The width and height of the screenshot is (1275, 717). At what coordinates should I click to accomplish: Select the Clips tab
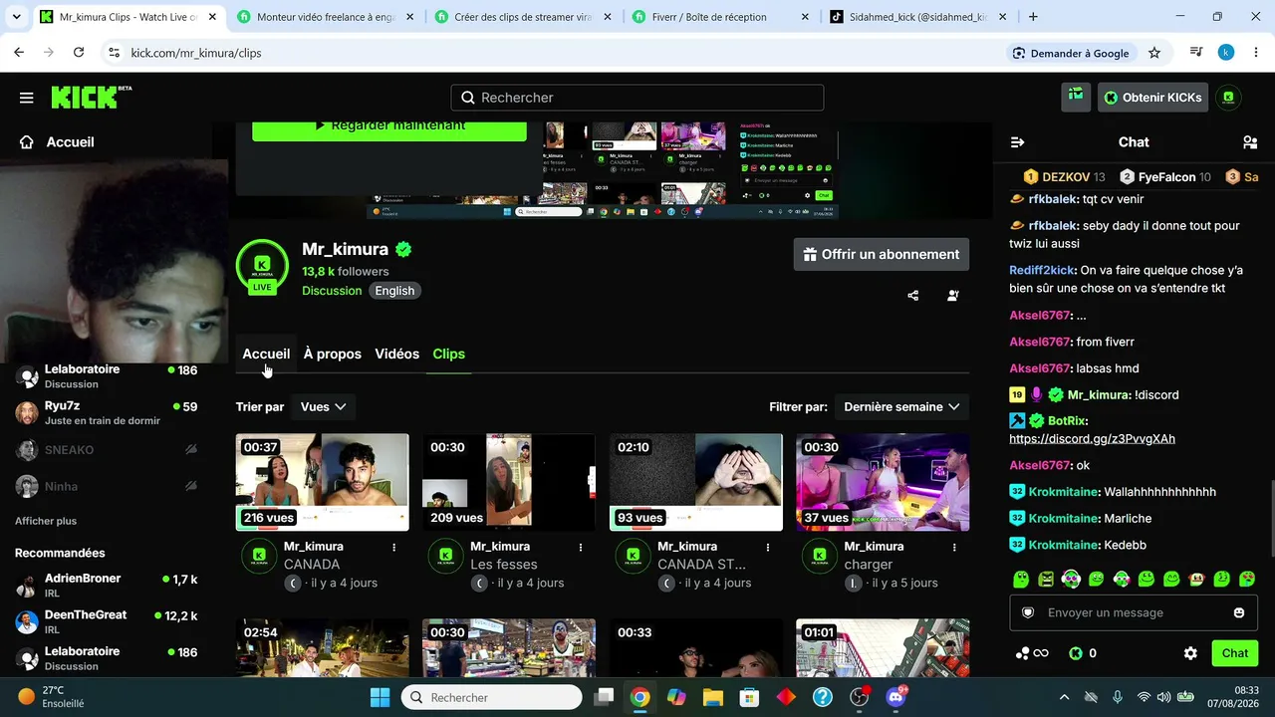[x=448, y=354]
